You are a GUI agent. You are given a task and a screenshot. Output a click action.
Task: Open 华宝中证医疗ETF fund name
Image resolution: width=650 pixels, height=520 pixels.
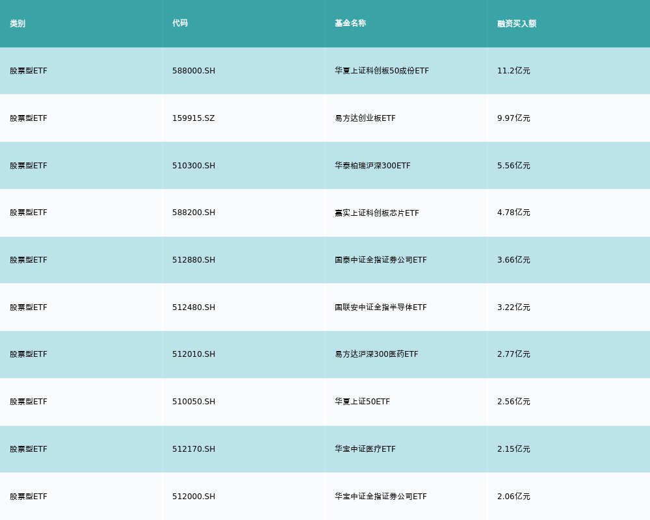pos(365,449)
